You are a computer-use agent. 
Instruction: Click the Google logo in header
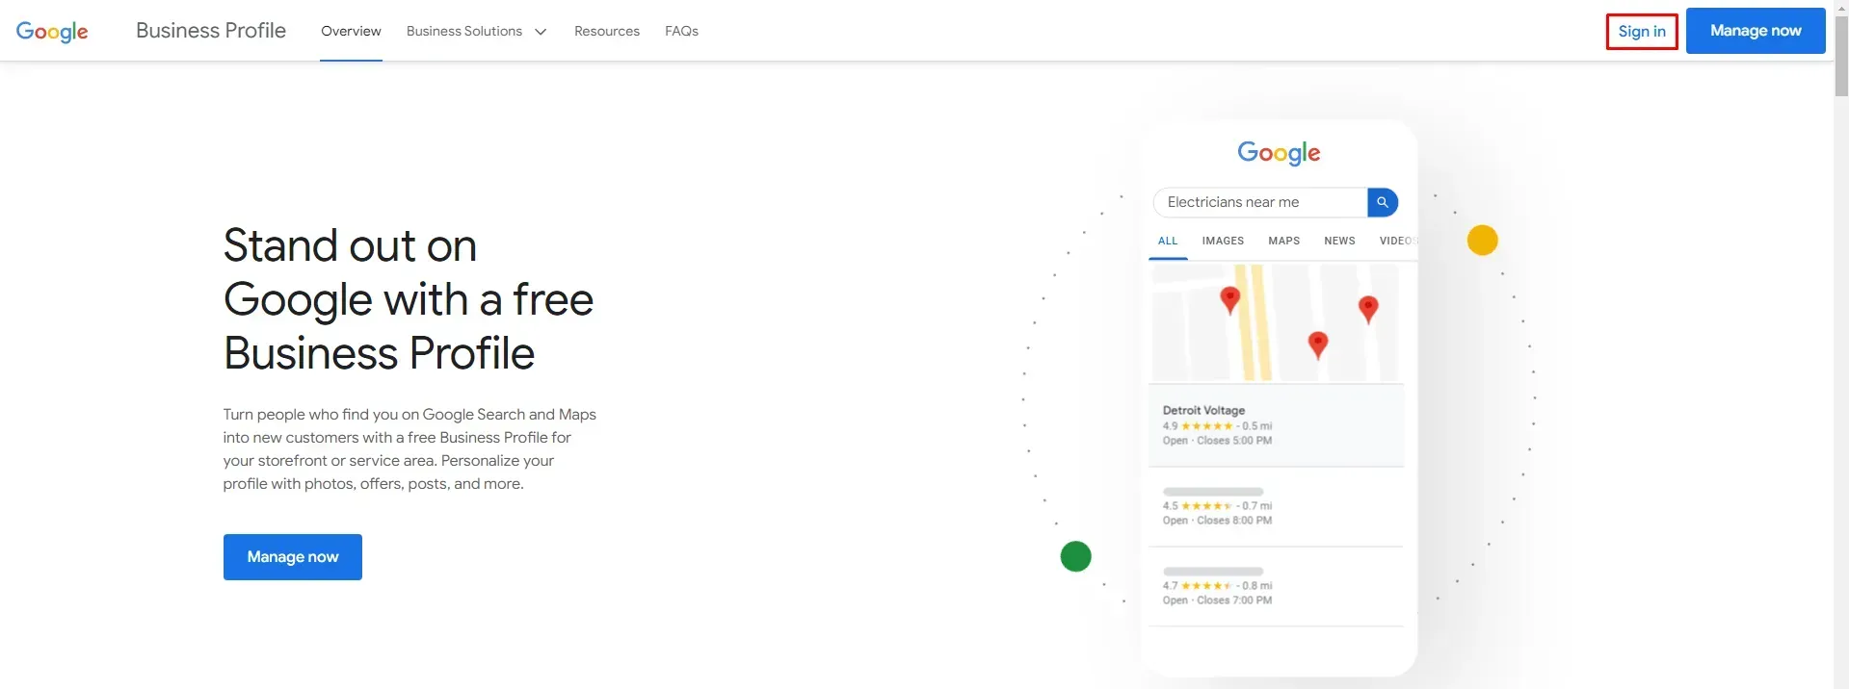click(x=52, y=32)
